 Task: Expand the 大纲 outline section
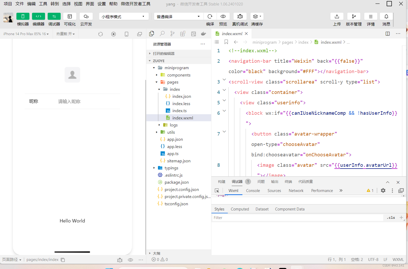(179, 253)
